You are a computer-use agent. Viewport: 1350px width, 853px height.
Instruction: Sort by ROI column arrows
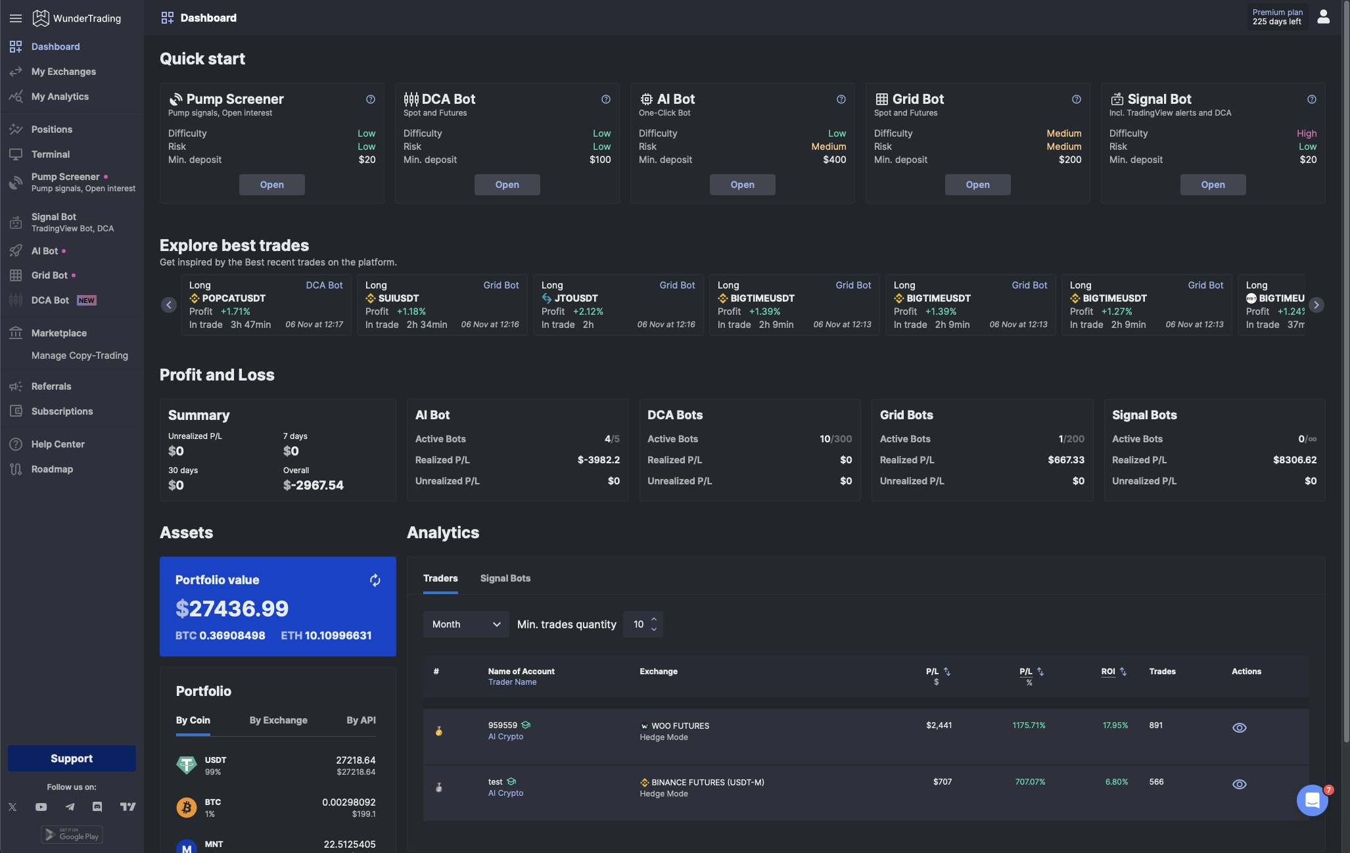click(x=1123, y=672)
